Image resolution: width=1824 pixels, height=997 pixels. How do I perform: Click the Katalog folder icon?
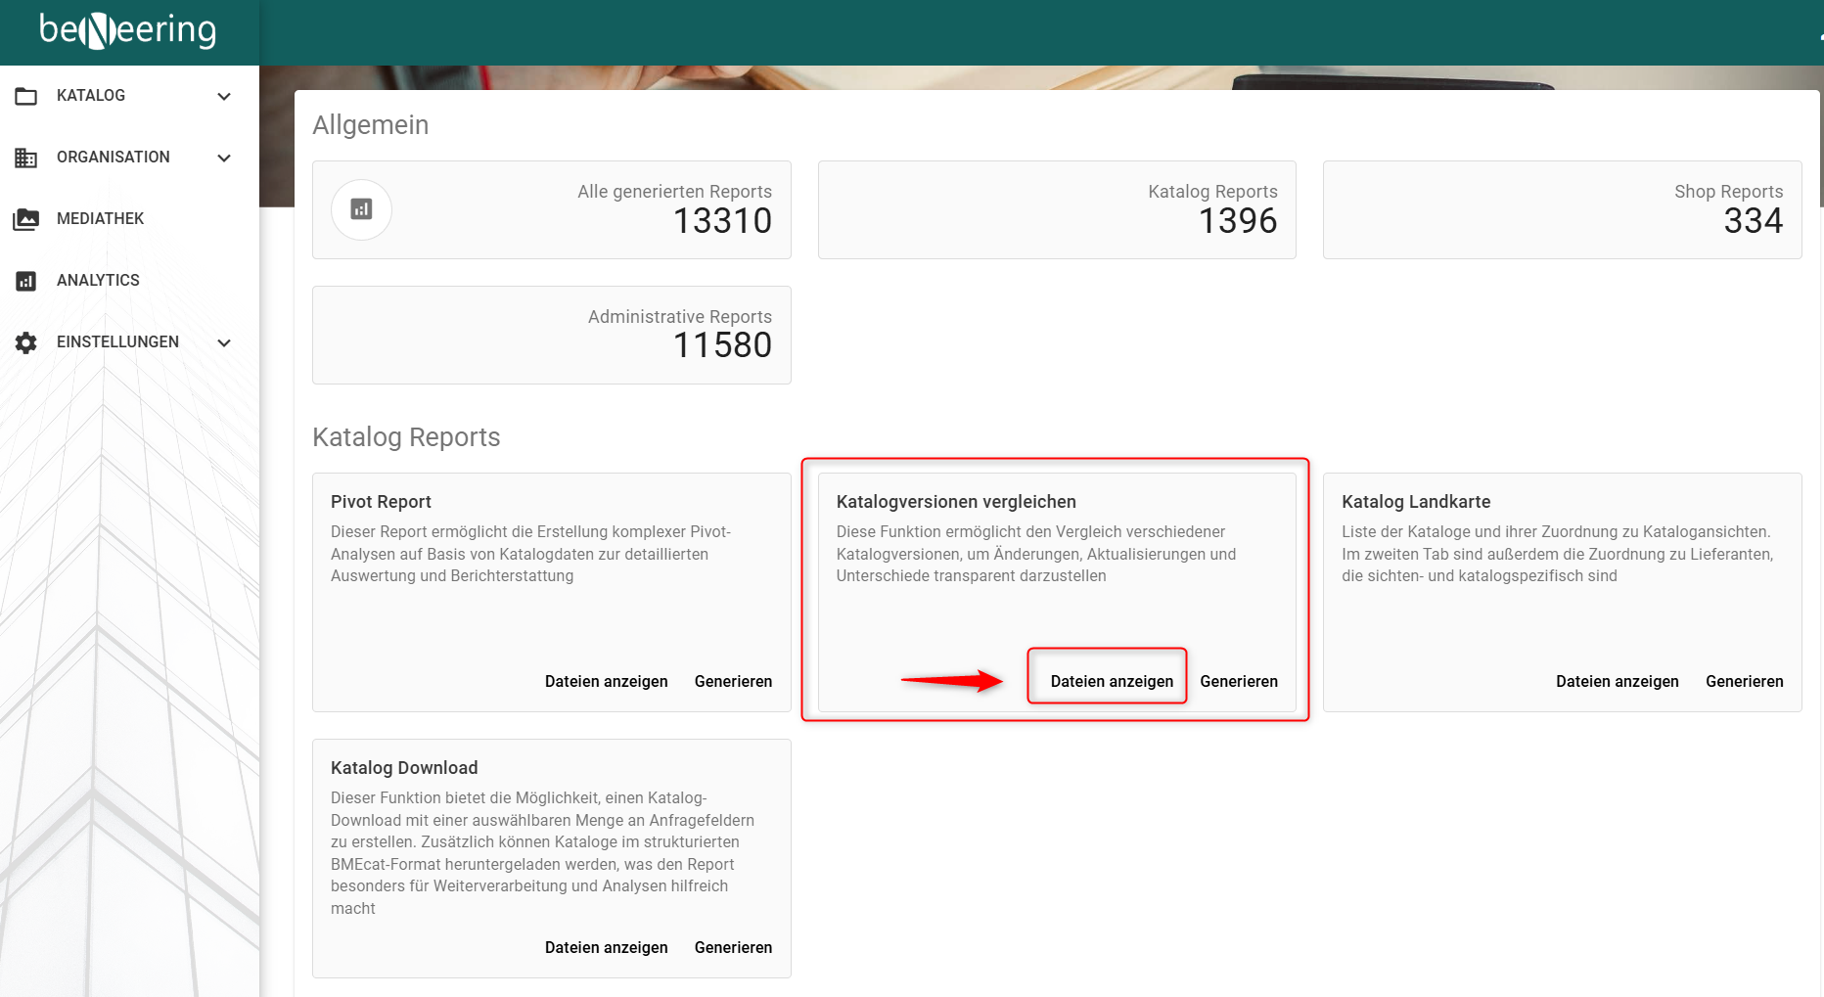pos(26,96)
